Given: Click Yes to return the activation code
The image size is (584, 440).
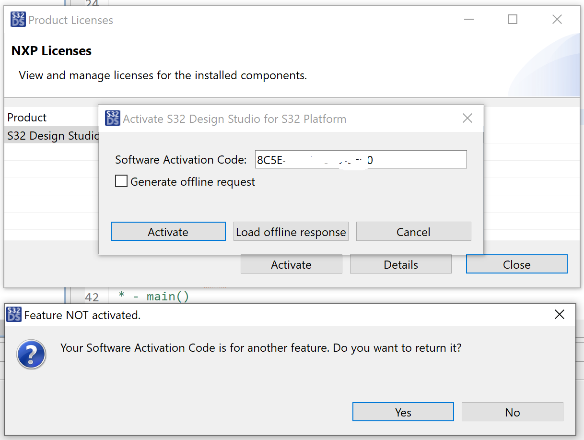Looking at the screenshot, I should (403, 412).
